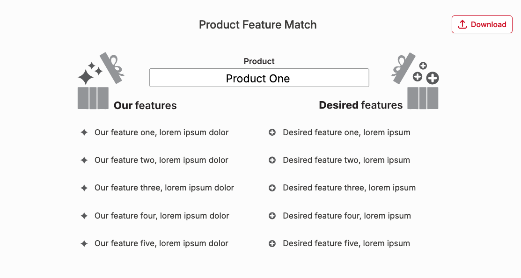
Task: Toggle the plus marker on Desired feature five
Action: 272,243
